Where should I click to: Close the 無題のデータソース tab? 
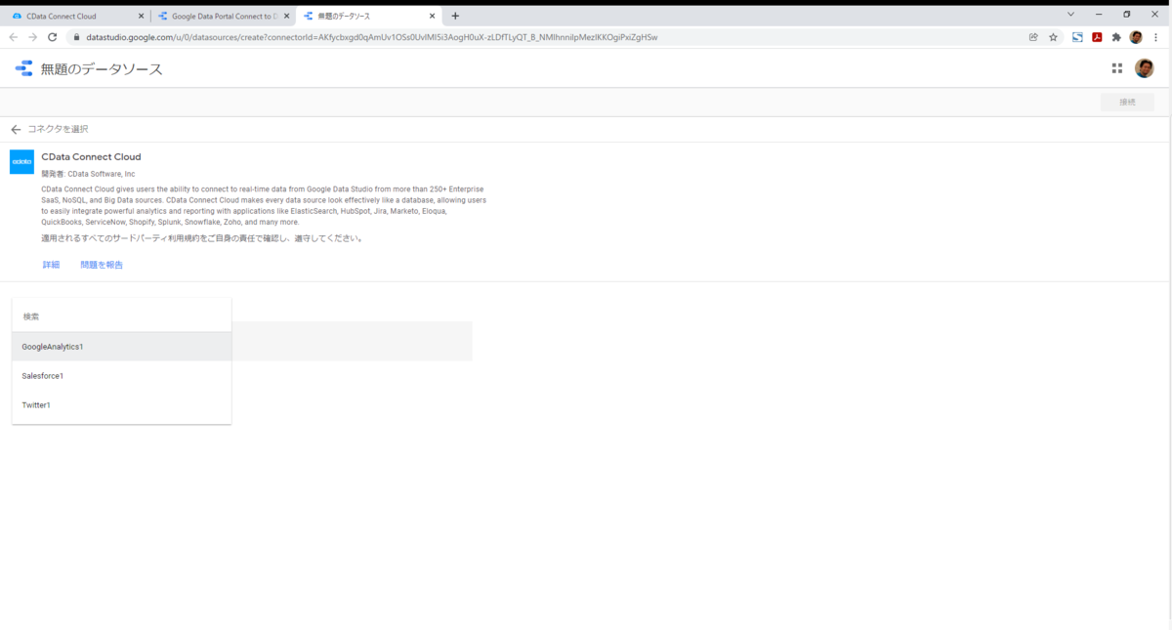(432, 16)
